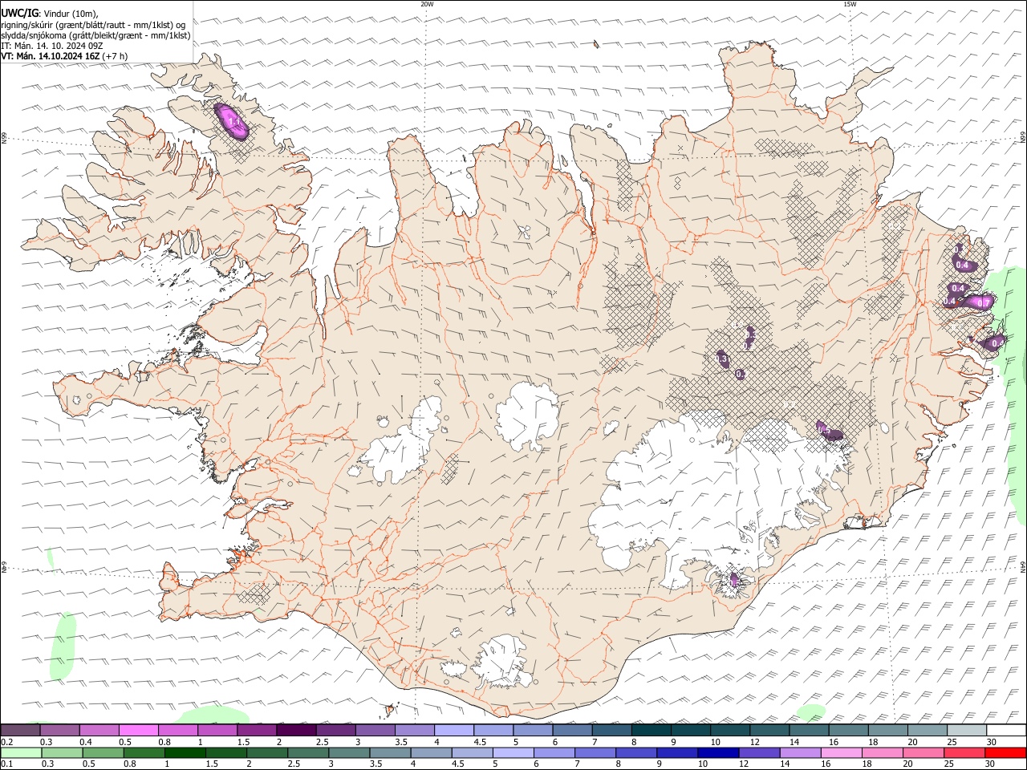Viewport: 1027px width, 770px height.
Task: Click the '3.5' label under upper color scale
Action: pos(400,742)
